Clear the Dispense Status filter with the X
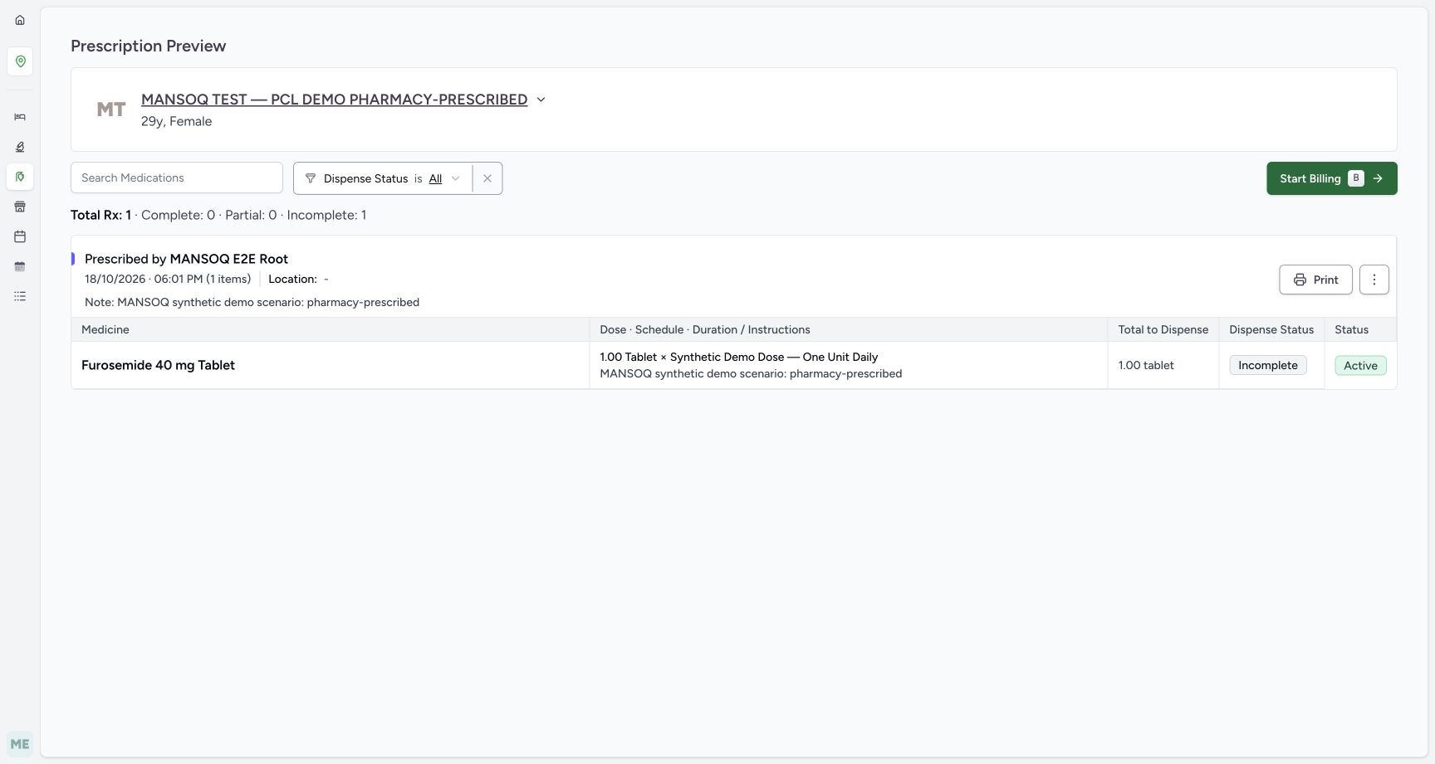This screenshot has height=764, width=1435. [487, 178]
